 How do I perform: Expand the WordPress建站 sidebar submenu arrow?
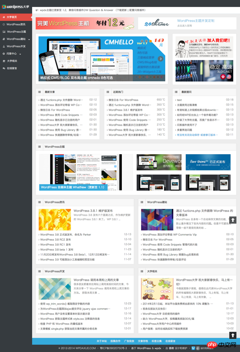click(29, 39)
